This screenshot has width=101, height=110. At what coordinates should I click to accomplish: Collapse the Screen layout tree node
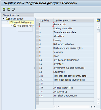[4, 19]
